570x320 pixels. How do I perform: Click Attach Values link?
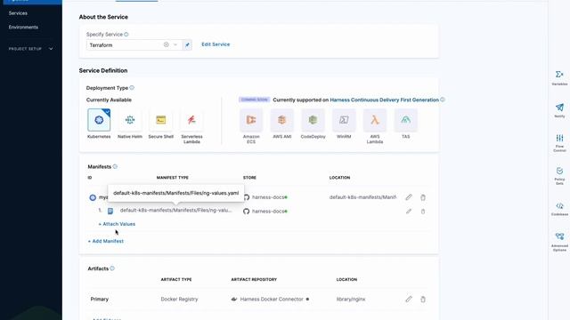[x=117, y=224]
